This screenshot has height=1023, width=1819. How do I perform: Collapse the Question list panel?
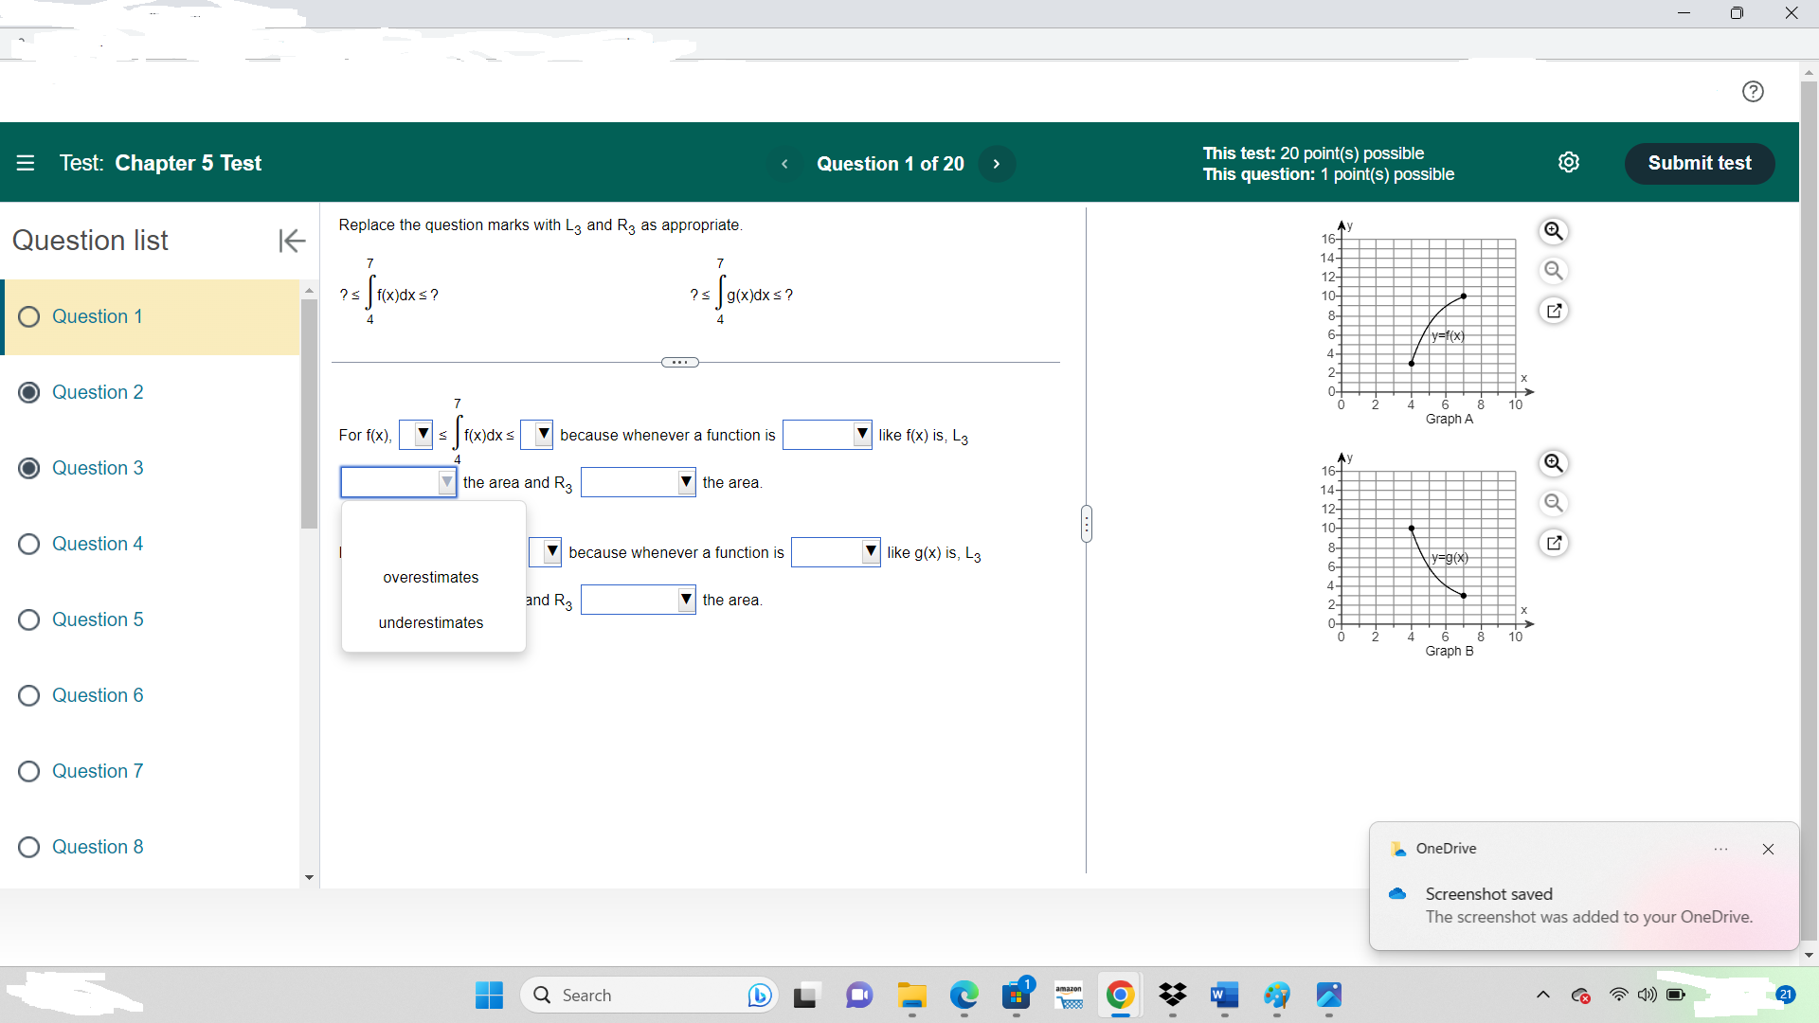292,241
